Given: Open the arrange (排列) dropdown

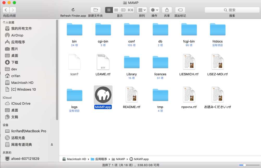Looking at the screenshot, I should pyautogui.click(x=142, y=10).
